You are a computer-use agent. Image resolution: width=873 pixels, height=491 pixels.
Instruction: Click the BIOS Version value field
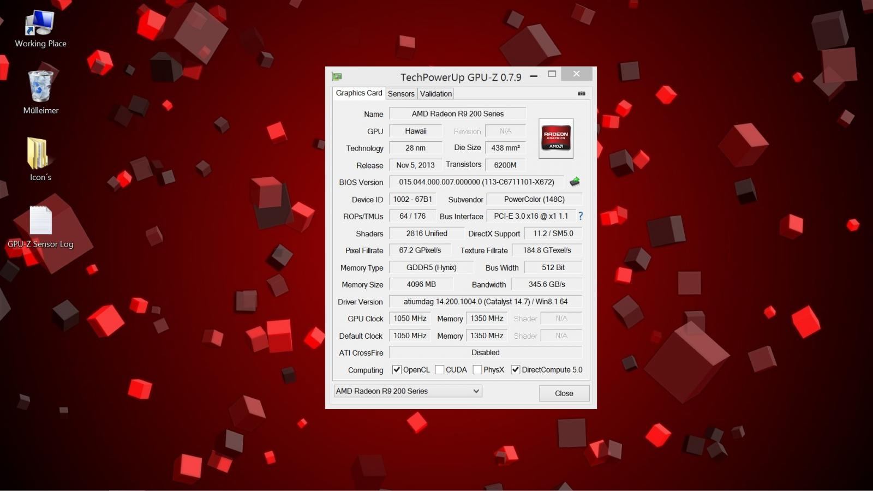476,182
